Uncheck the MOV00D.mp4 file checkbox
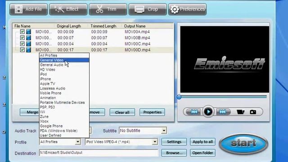 tap(22, 50)
